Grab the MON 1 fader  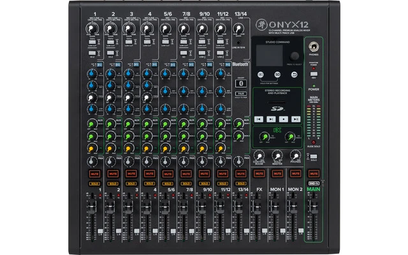(274, 205)
